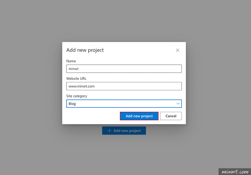This screenshot has height=175, width=251.
Task: Select the Blog value in Site category
Action: (72, 104)
